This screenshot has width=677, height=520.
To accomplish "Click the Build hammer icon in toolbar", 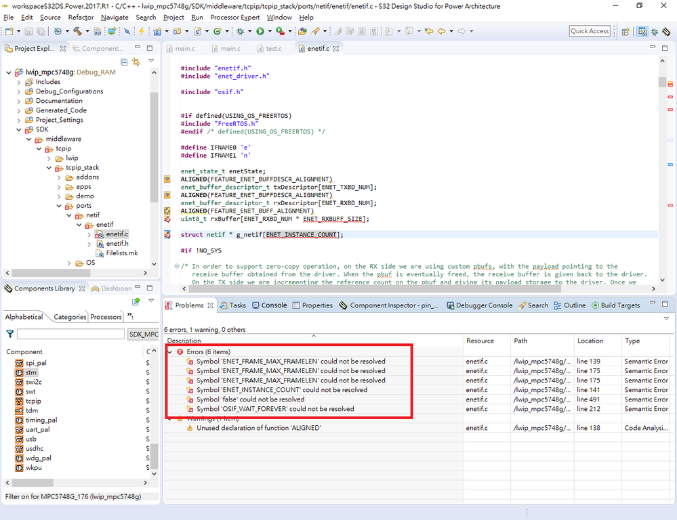I will click(77, 31).
